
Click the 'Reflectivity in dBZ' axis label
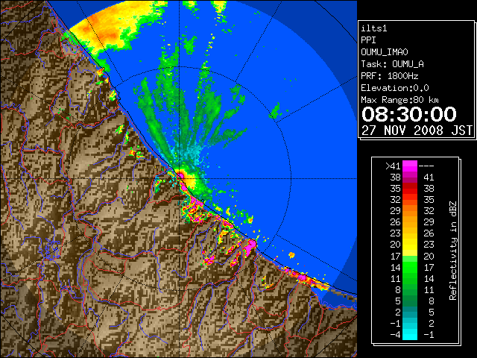point(453,251)
